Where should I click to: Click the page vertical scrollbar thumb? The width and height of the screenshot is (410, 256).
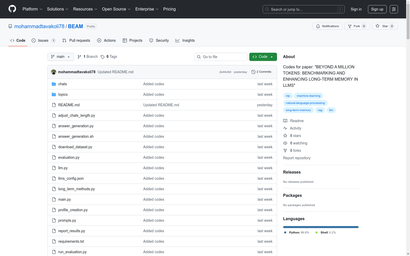click(408, 22)
